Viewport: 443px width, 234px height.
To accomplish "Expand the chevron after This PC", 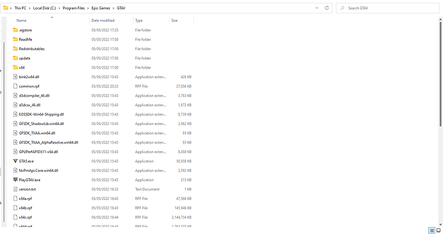I will [30, 8].
